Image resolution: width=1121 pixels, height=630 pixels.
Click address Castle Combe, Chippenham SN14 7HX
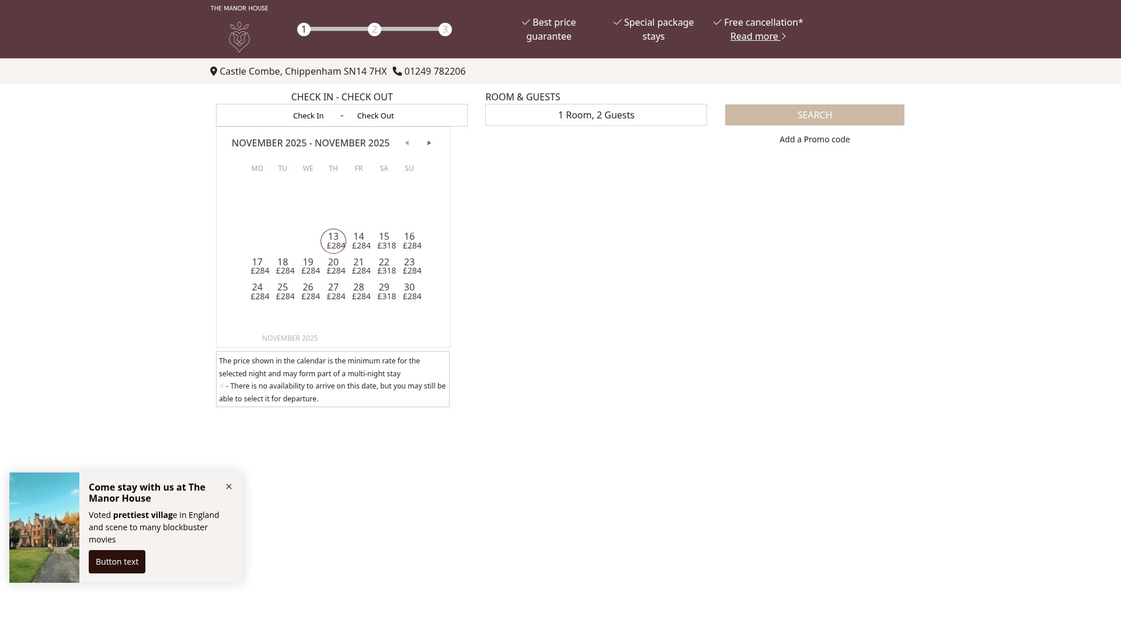[303, 71]
